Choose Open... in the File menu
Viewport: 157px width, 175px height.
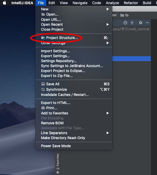tap(74, 14)
